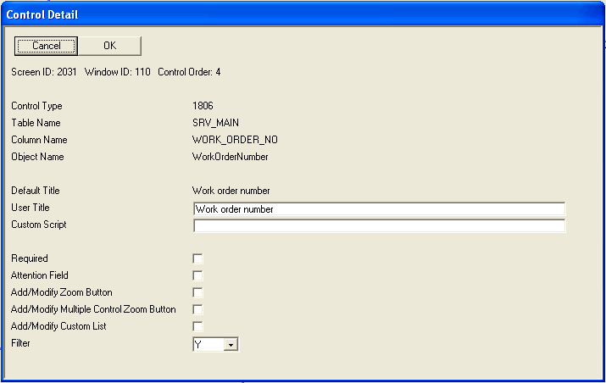Open the Filter dropdown arrow
This screenshot has width=606, height=383.
(231, 344)
